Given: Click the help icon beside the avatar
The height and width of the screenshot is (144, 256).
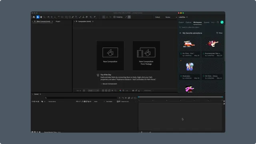Looking at the screenshot, I should (x=218, y=22).
